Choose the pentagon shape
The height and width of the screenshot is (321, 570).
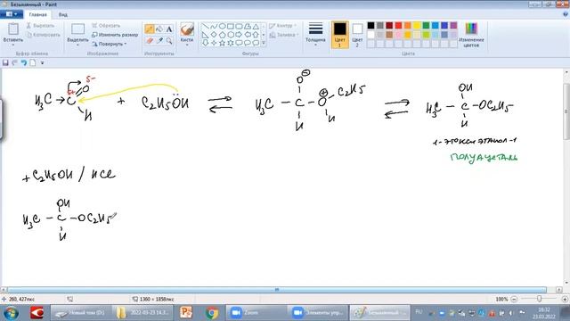click(x=222, y=35)
